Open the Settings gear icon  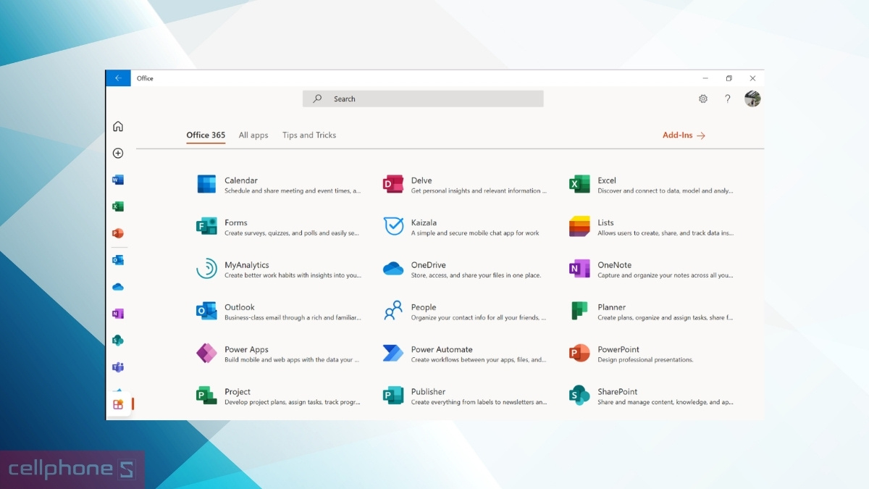(x=703, y=99)
